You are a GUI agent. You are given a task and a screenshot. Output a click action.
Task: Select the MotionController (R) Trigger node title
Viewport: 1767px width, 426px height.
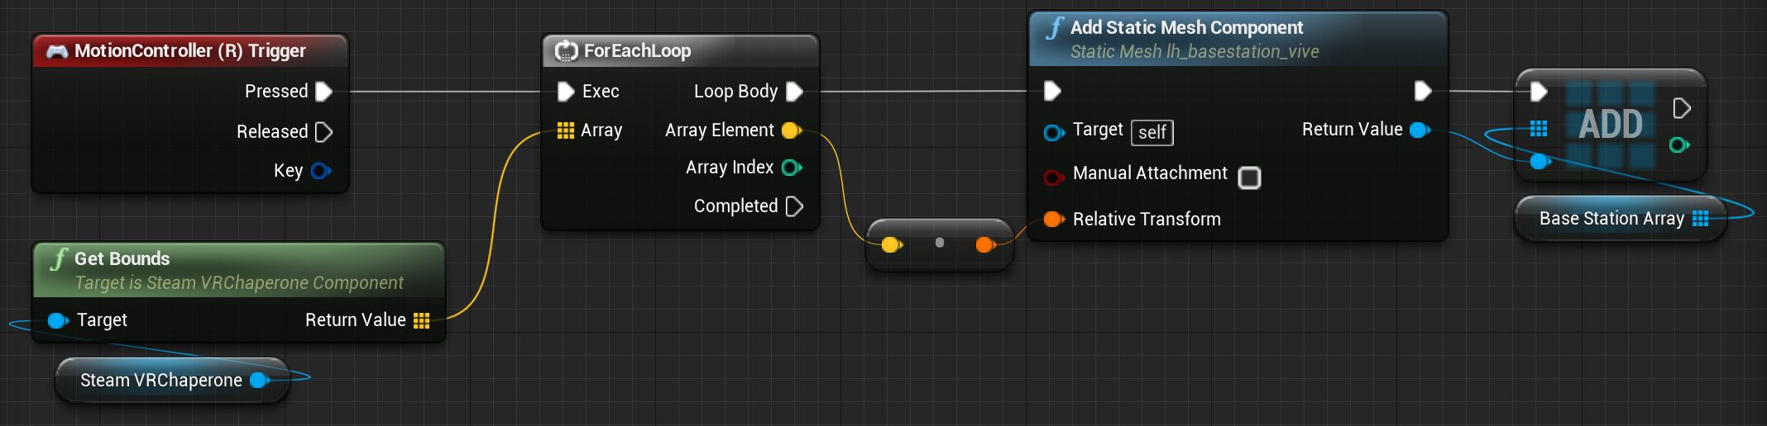coord(190,50)
